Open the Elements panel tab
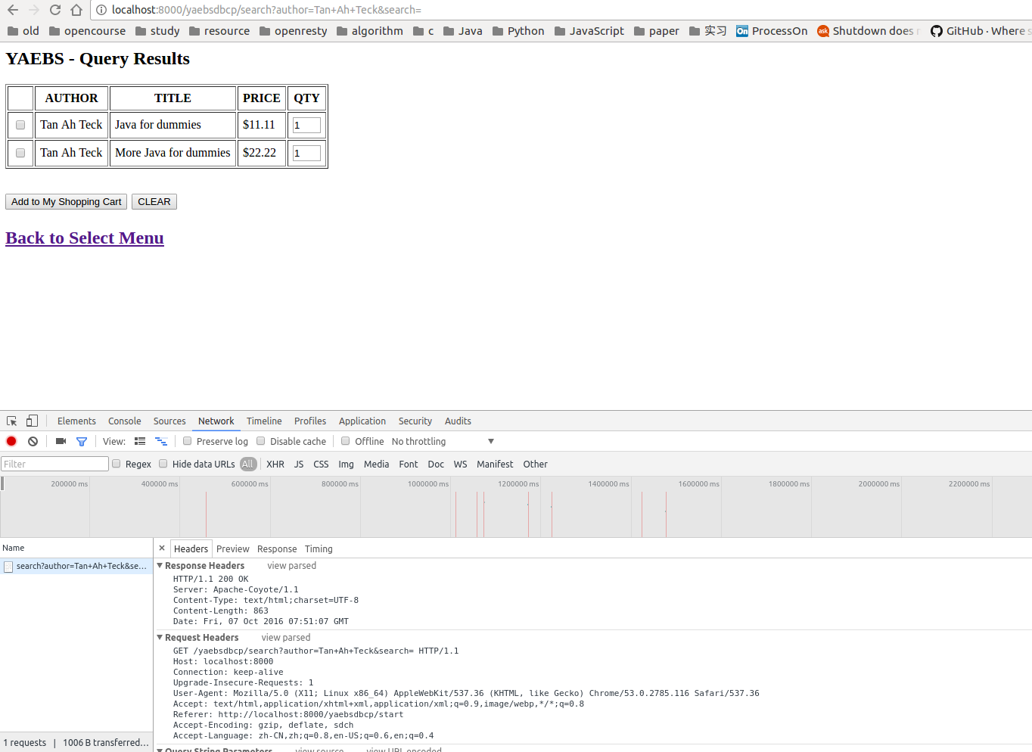The image size is (1032, 752). (76, 421)
